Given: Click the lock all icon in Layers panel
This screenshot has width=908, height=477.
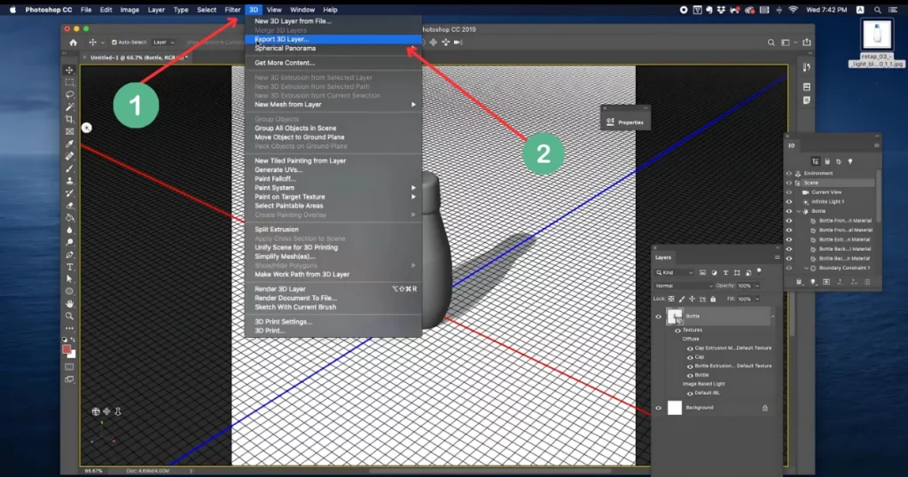Looking at the screenshot, I should [x=713, y=300].
